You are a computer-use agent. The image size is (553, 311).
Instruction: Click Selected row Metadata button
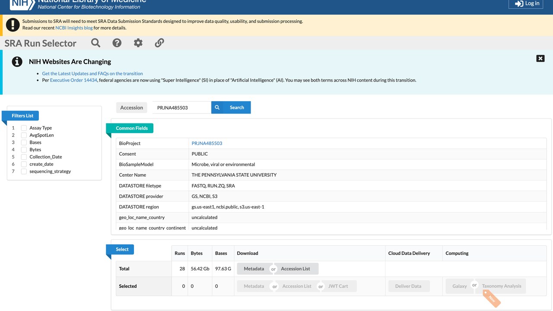(x=254, y=286)
